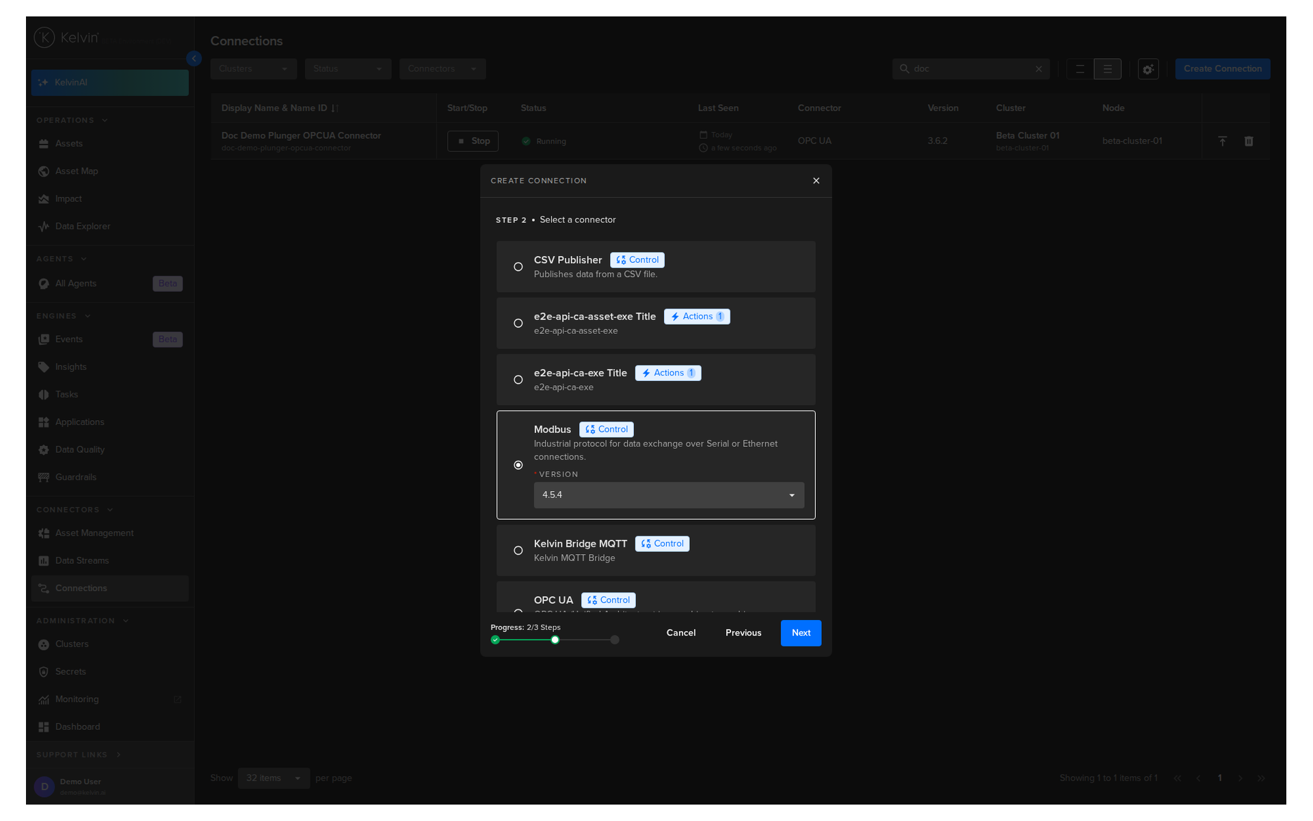Click the Clusters icon in the sidebar
Image resolution: width=1313 pixels, height=821 pixels.
[x=44, y=644]
